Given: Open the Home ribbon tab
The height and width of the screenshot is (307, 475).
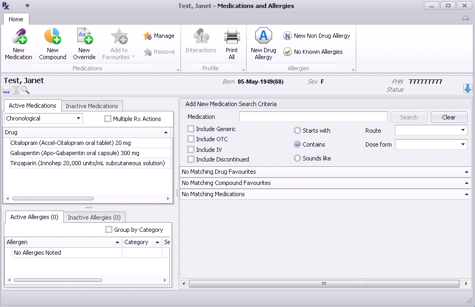Looking at the screenshot, I should pyautogui.click(x=16, y=19).
